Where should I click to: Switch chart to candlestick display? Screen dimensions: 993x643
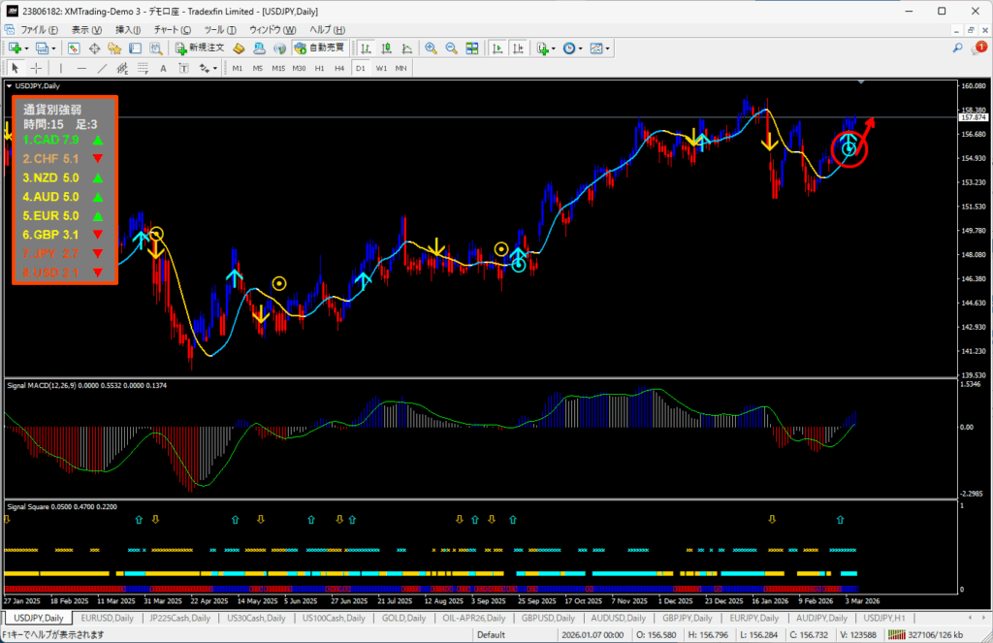pos(386,48)
